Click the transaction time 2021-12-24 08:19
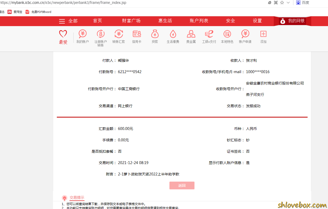The height and width of the screenshot is (209, 328). 133,163
